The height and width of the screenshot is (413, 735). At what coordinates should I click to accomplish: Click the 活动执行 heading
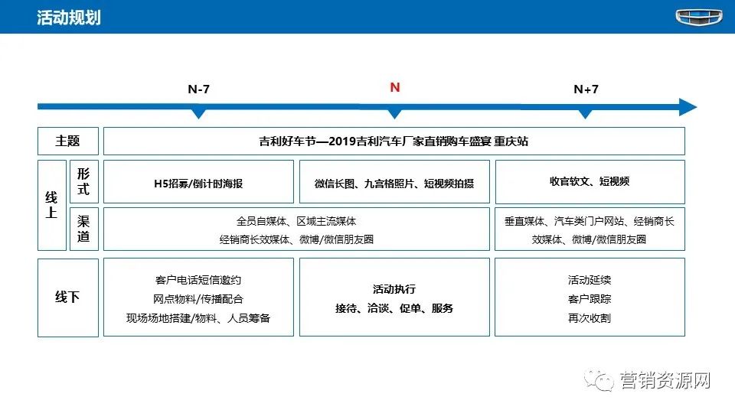[394, 289]
